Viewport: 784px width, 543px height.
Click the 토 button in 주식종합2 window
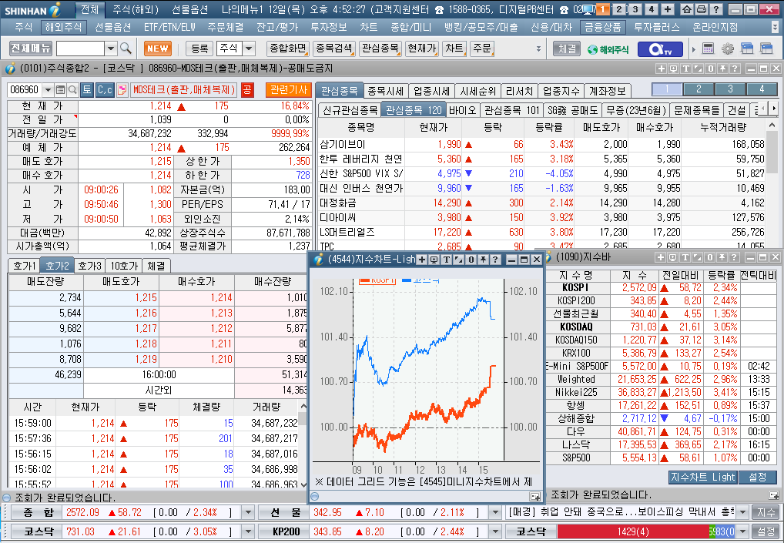tap(87, 90)
